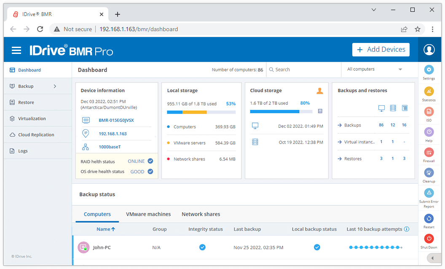Reload the page in the browser

pos(40,29)
